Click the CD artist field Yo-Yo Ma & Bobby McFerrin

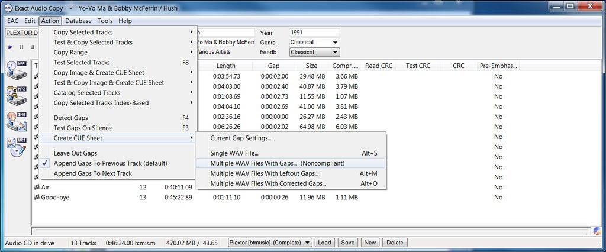pyautogui.click(x=226, y=42)
